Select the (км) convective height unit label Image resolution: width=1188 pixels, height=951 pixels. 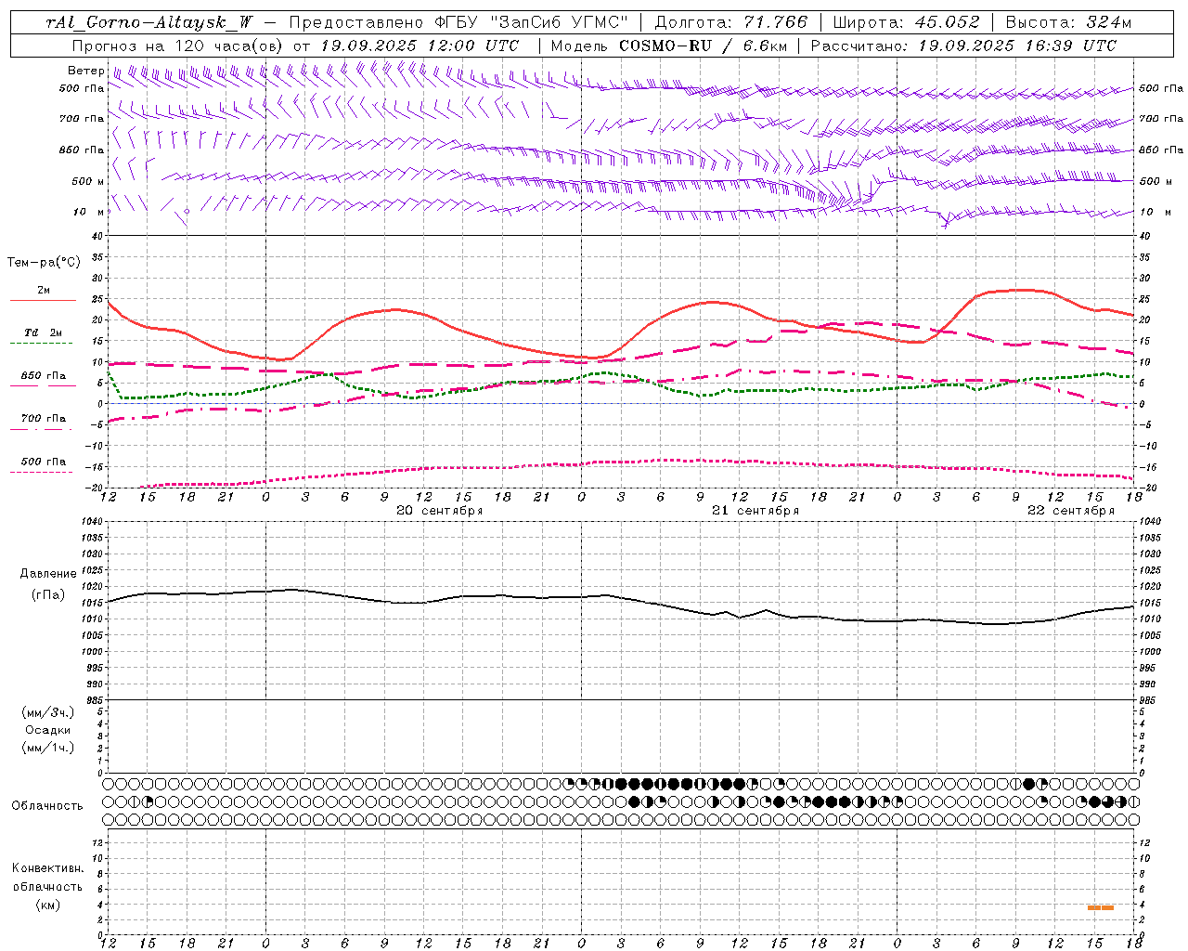point(48,905)
